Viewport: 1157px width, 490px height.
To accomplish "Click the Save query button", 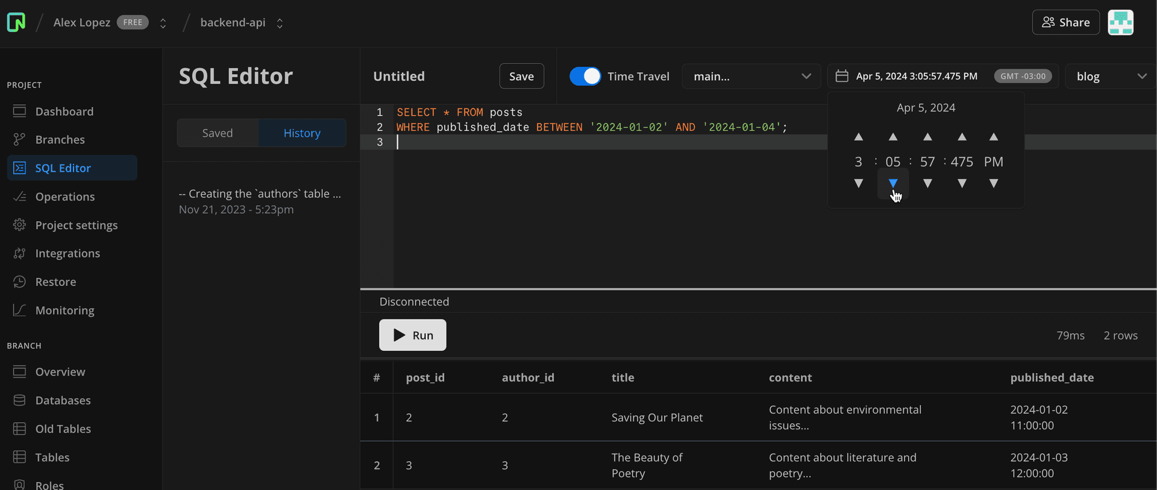I will click(x=521, y=77).
